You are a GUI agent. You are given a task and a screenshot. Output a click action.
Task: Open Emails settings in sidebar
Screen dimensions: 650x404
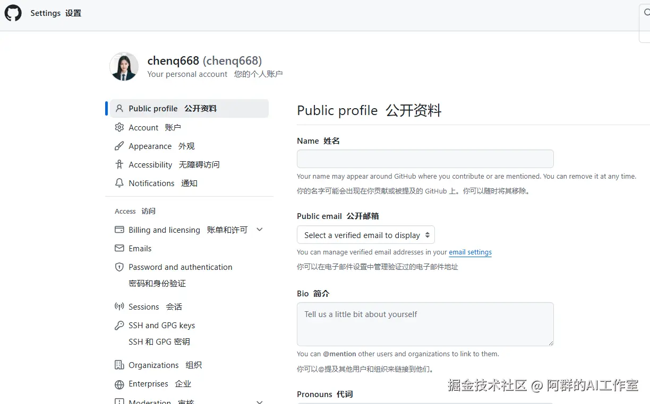(x=140, y=248)
